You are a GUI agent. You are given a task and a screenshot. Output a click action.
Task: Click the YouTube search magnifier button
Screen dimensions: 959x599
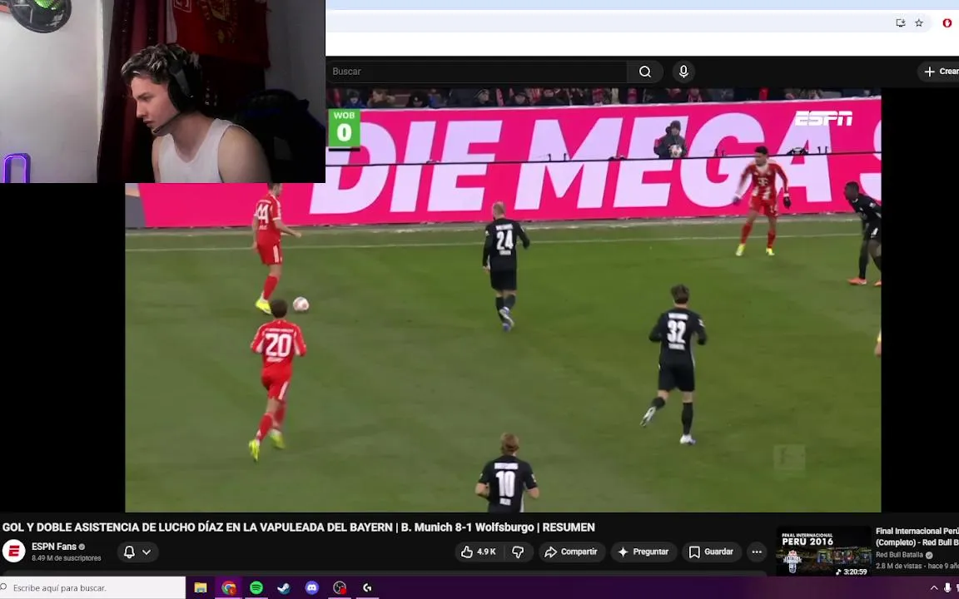click(644, 72)
